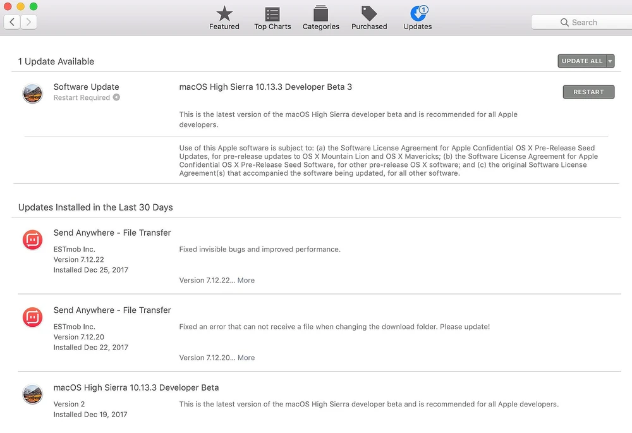Image resolution: width=632 pixels, height=433 pixels.
Task: Click the macOS 10.13.3 Developer Beta icon
Action: pyautogui.click(x=33, y=394)
